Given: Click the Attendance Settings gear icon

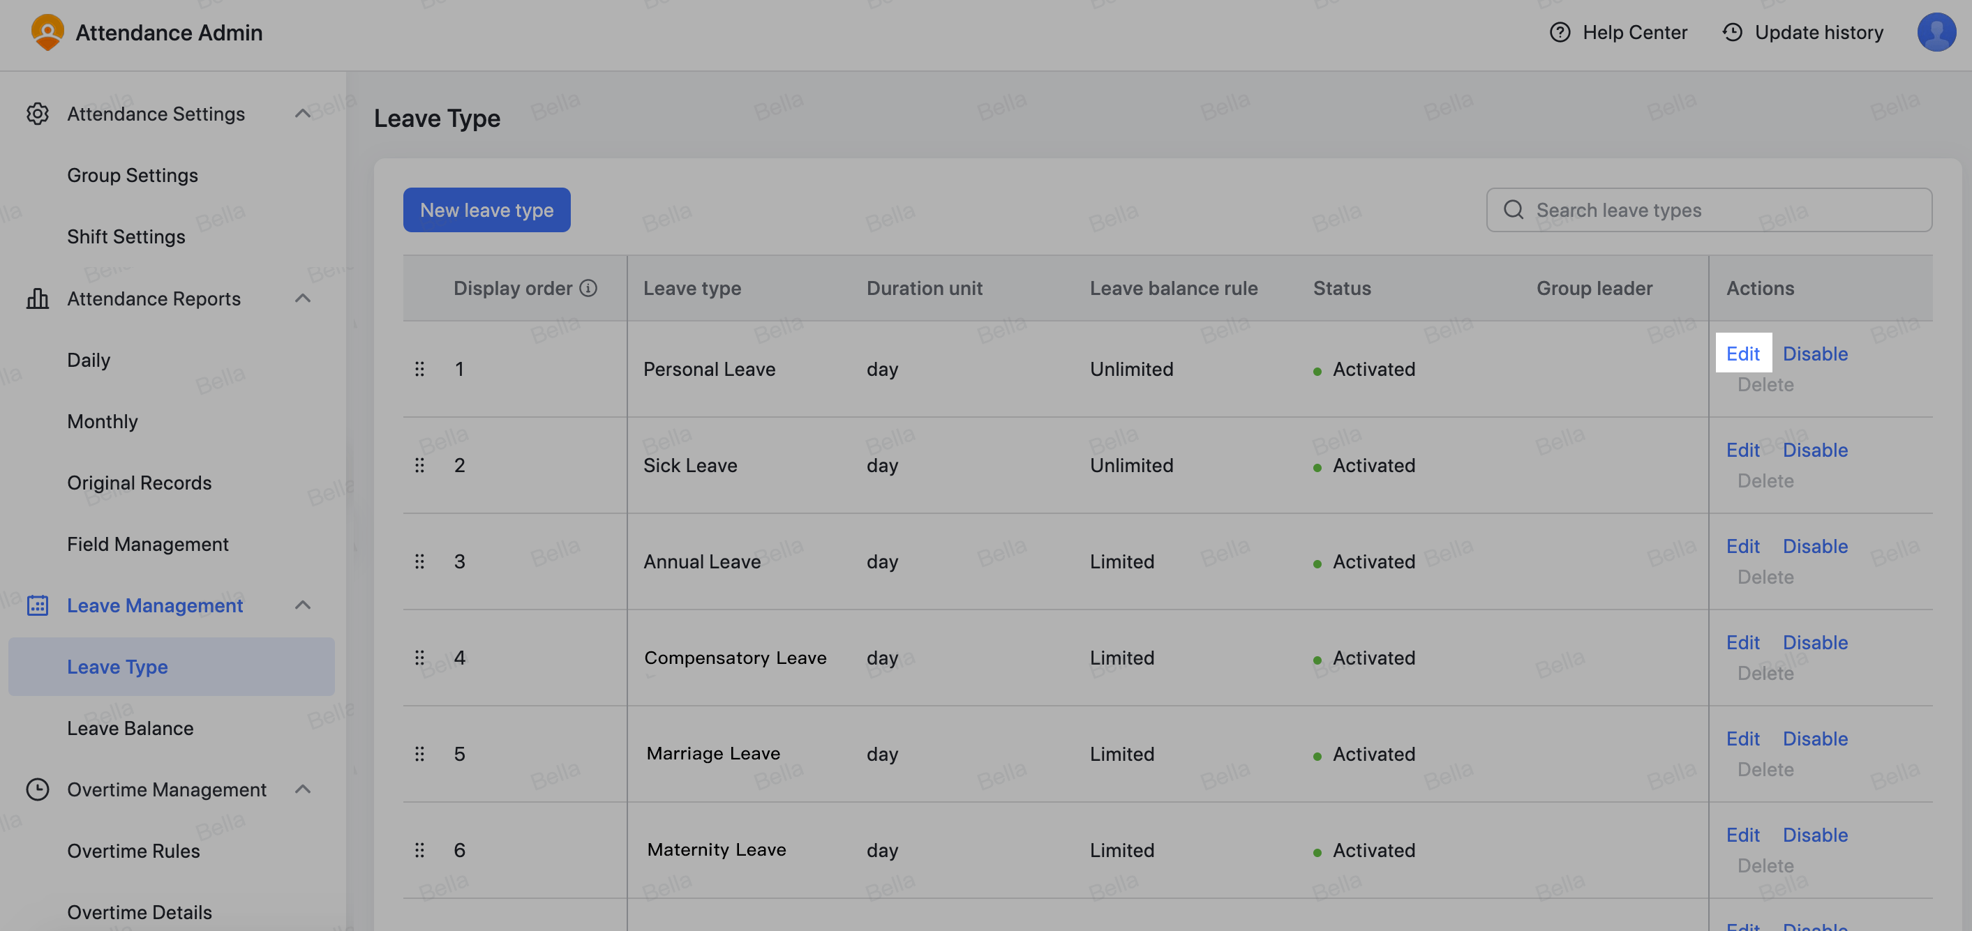Looking at the screenshot, I should click(38, 113).
